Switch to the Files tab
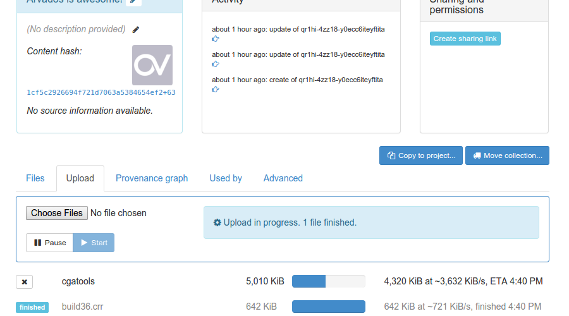 point(35,178)
